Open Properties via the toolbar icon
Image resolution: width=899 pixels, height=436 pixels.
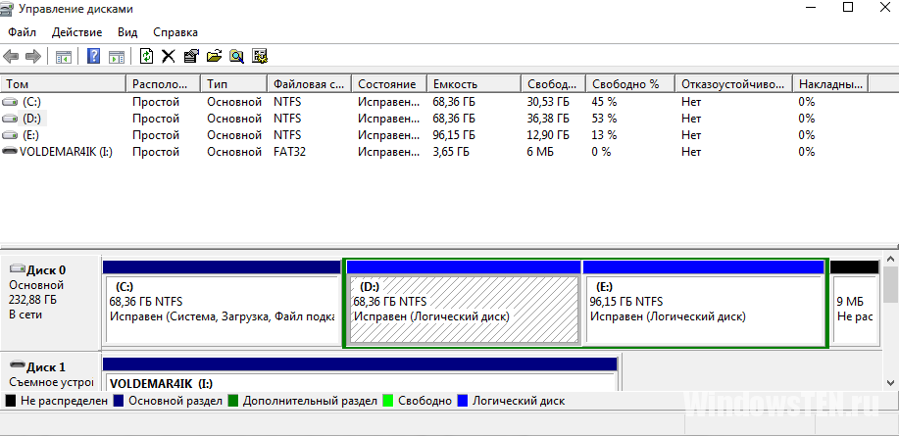pos(191,56)
